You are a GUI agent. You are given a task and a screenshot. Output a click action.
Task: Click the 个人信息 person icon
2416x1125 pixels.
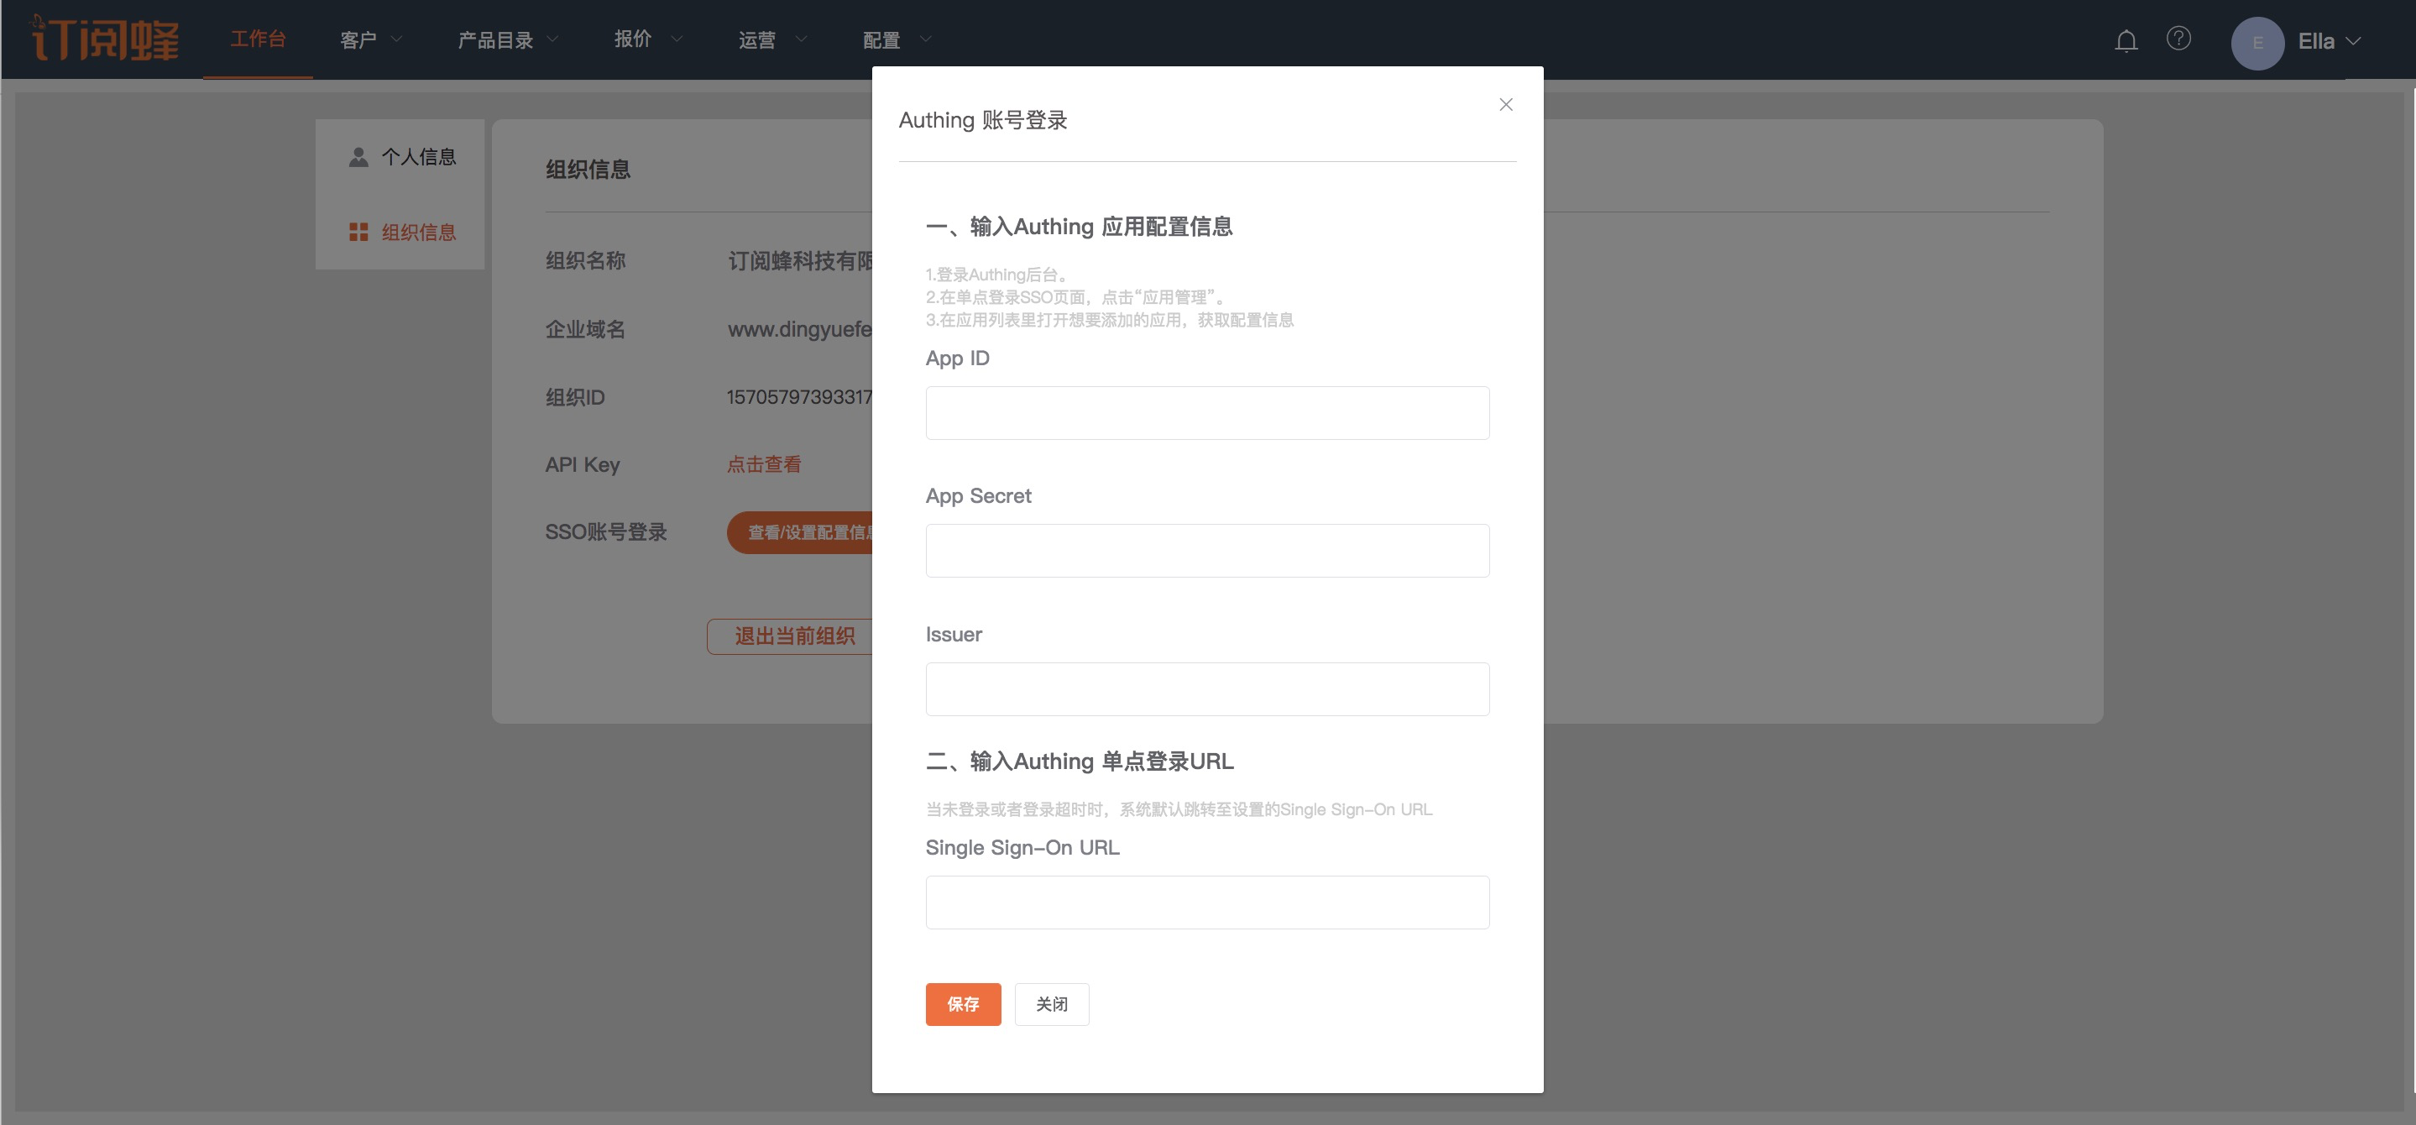pyautogui.click(x=358, y=157)
